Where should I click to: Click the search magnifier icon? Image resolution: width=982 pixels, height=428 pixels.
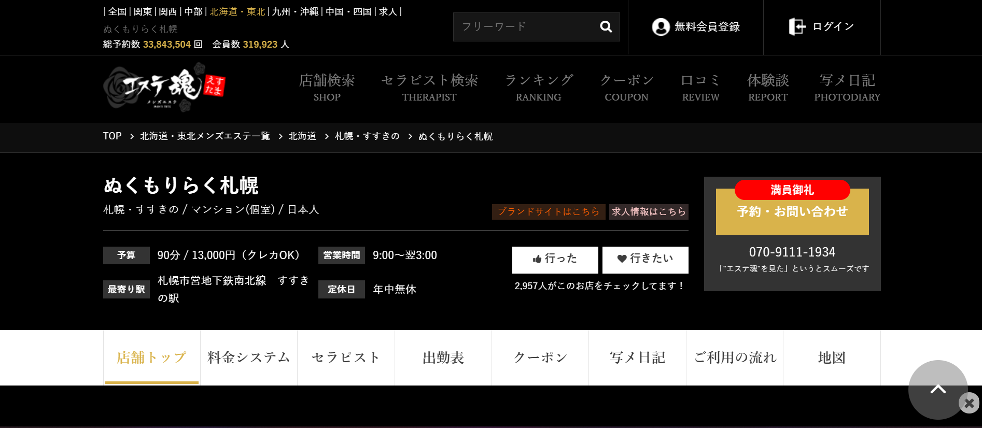click(x=606, y=26)
